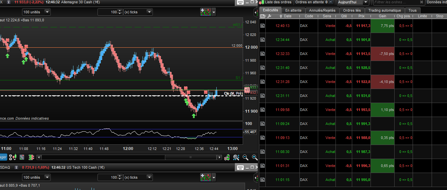Activate the auto-fit zoom icon with arrows

coord(236,157)
